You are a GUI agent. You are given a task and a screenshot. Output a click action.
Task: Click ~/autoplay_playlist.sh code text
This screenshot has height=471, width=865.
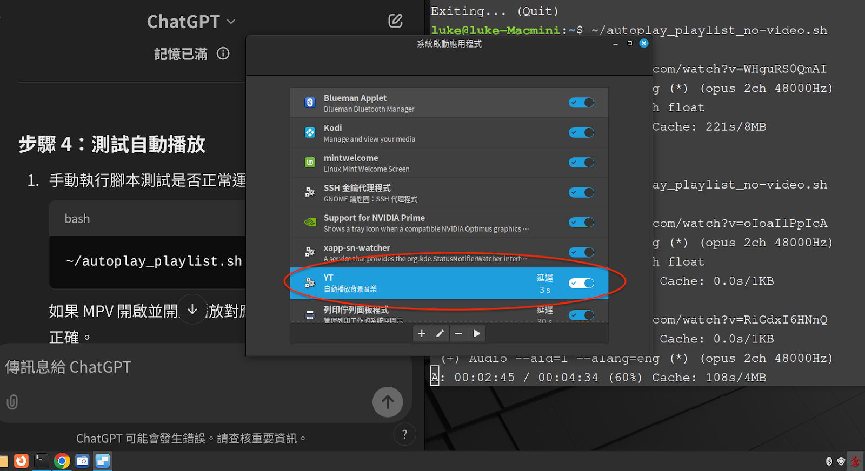point(154,261)
